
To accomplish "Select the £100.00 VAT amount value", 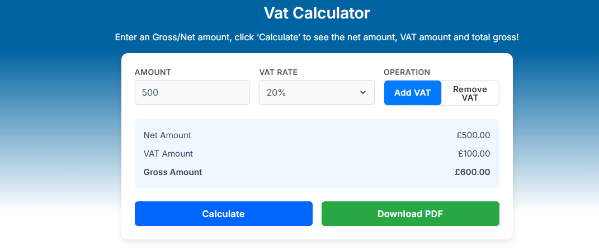I will (474, 154).
